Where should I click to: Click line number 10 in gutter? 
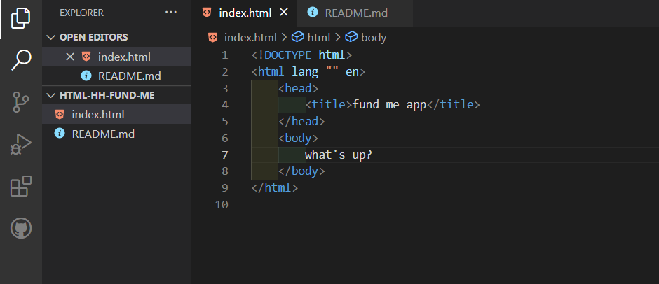[x=222, y=205]
